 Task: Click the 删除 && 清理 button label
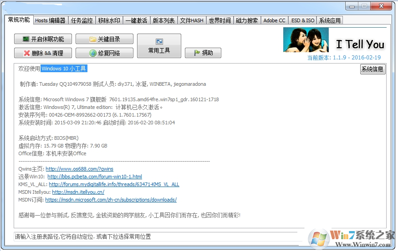pyautogui.click(x=47, y=53)
